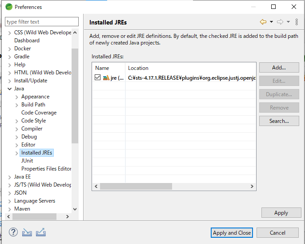The width and height of the screenshot is (305, 244).
Task: Maximize the Preferences window
Action: [273, 7]
